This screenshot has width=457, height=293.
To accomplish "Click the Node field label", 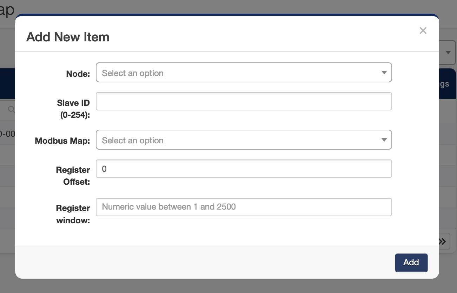I will click(x=78, y=74).
